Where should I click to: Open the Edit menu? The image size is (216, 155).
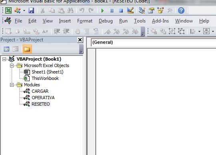32,21
